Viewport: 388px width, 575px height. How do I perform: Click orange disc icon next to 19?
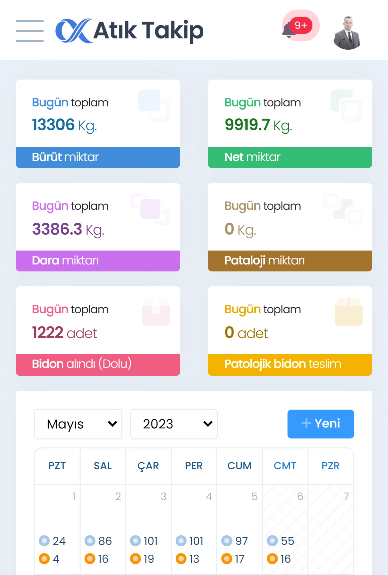pos(136,559)
